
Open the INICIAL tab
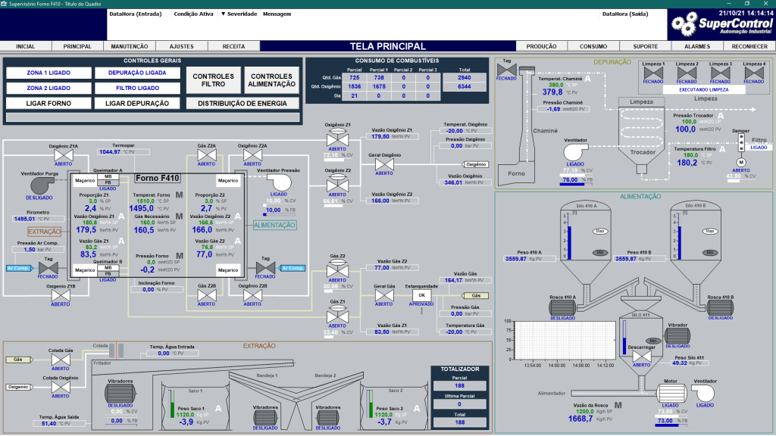[x=26, y=46]
